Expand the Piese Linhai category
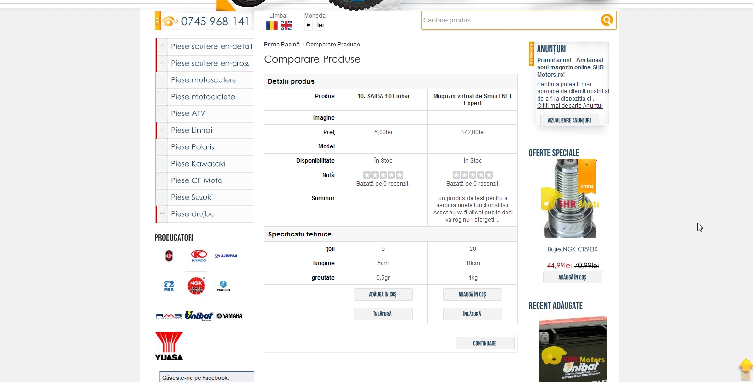This screenshot has height=382, width=753. pyautogui.click(x=162, y=130)
